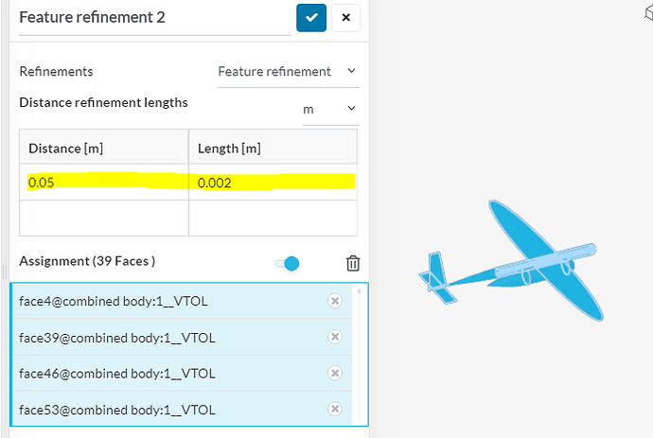Select the face46@combined body entry
This screenshot has height=438, width=653.
tap(142, 374)
